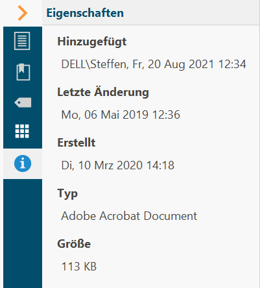Select the Di, 10 Mrz 2020 value

[118, 165]
